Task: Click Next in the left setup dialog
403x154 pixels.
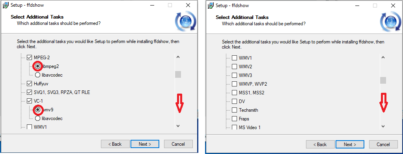Action: 145,144
